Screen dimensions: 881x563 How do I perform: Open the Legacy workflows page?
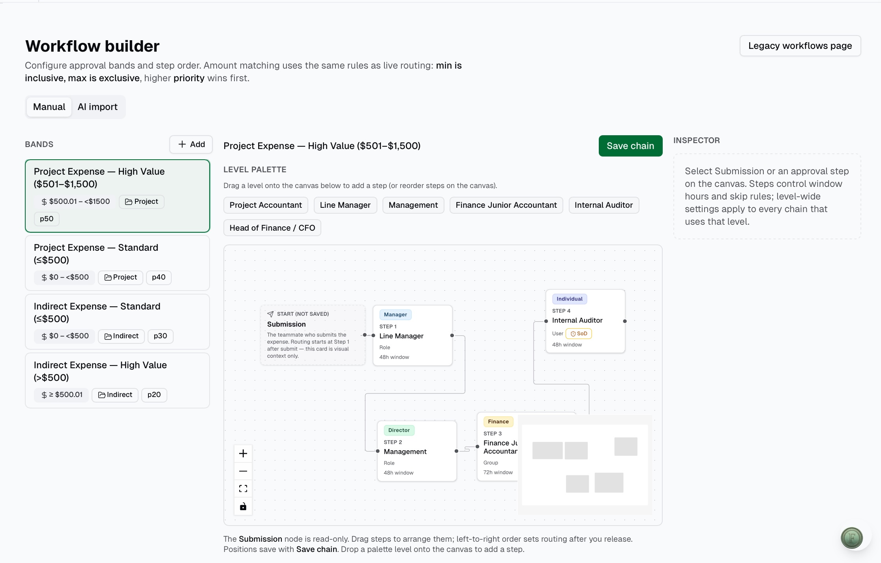pos(800,46)
